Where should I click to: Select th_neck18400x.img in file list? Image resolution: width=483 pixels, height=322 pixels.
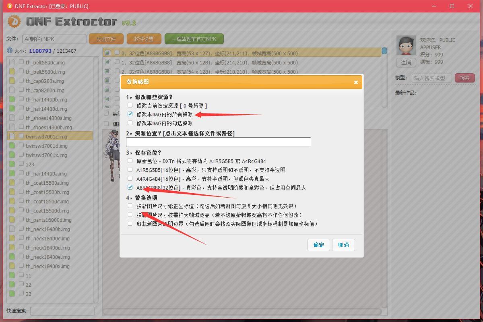[x=47, y=266]
